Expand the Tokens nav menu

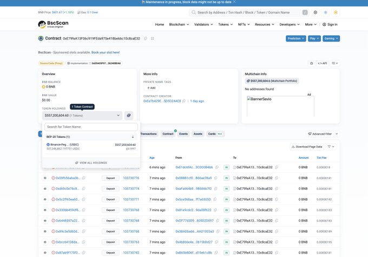226,24
